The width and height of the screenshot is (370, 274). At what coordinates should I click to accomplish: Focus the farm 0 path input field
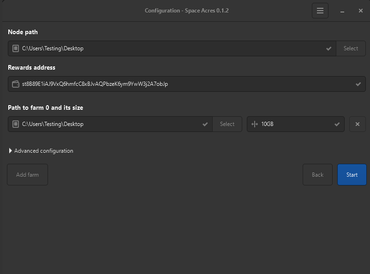pyautogui.click(x=110, y=124)
